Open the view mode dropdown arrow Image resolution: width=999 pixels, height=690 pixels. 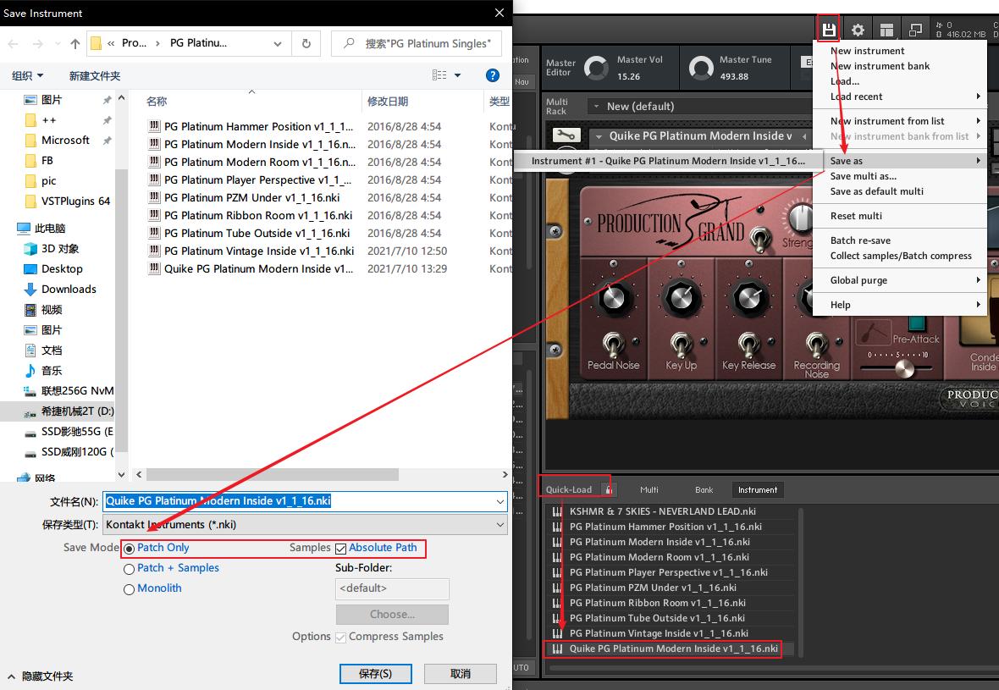coord(457,75)
